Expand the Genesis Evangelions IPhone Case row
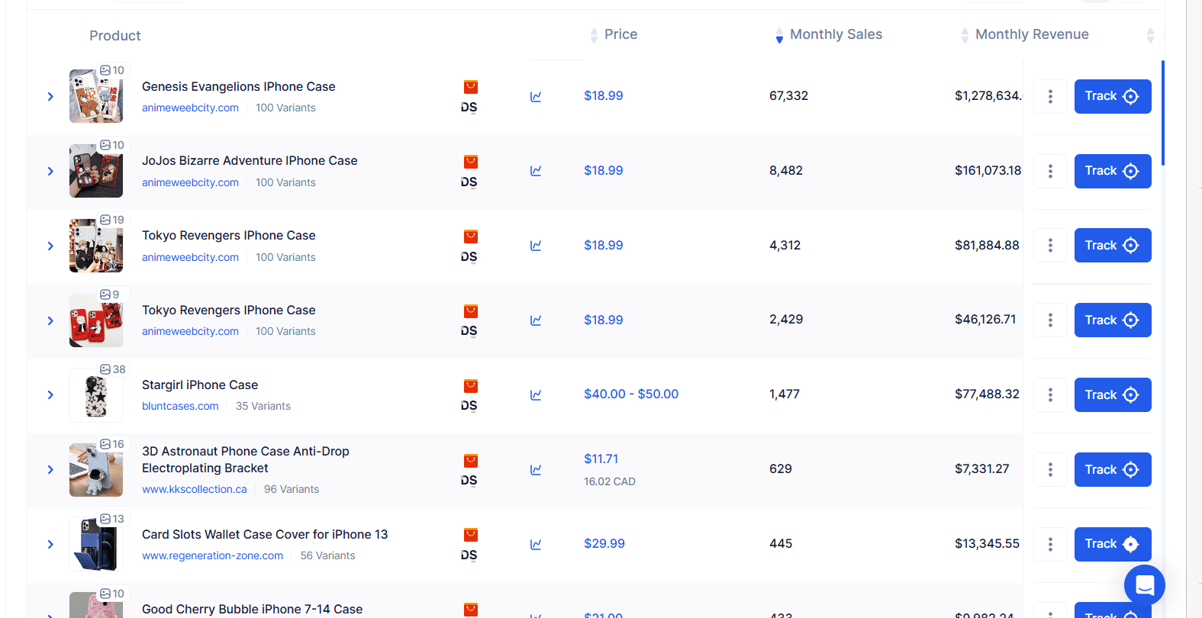This screenshot has width=1202, height=618. pos(50,97)
